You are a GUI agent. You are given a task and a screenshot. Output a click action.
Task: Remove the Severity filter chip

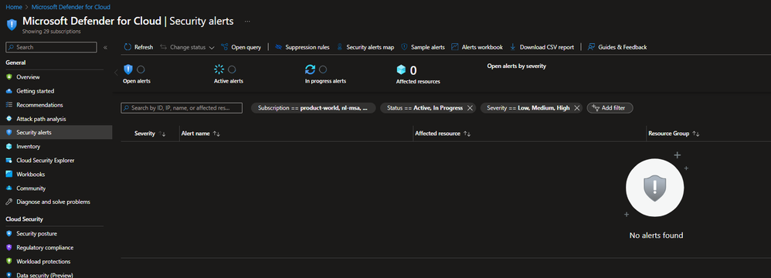577,108
